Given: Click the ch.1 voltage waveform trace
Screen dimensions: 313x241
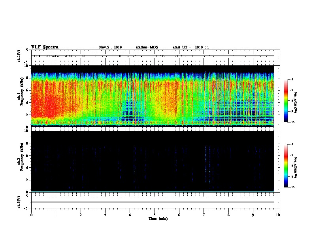Looking at the screenshot, I should (x=153, y=56).
